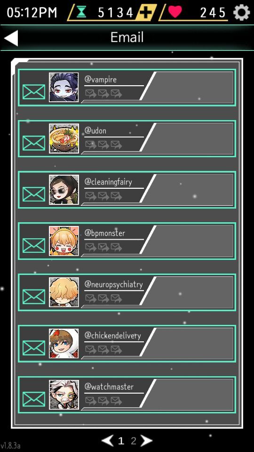Go to the next page arrow
The height and width of the screenshot is (452, 254).
pyautogui.click(x=146, y=441)
